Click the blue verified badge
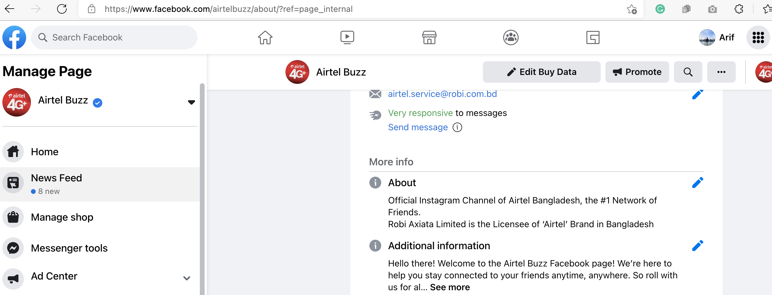772x295 pixels. click(x=98, y=103)
